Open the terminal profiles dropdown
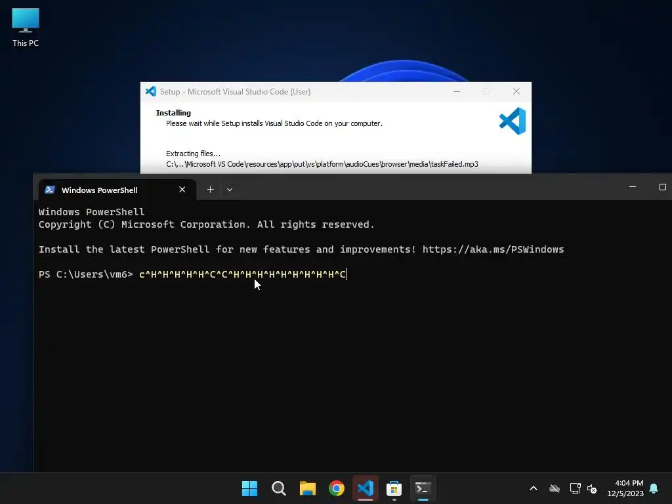Viewport: 672px width, 504px height. pos(230,190)
